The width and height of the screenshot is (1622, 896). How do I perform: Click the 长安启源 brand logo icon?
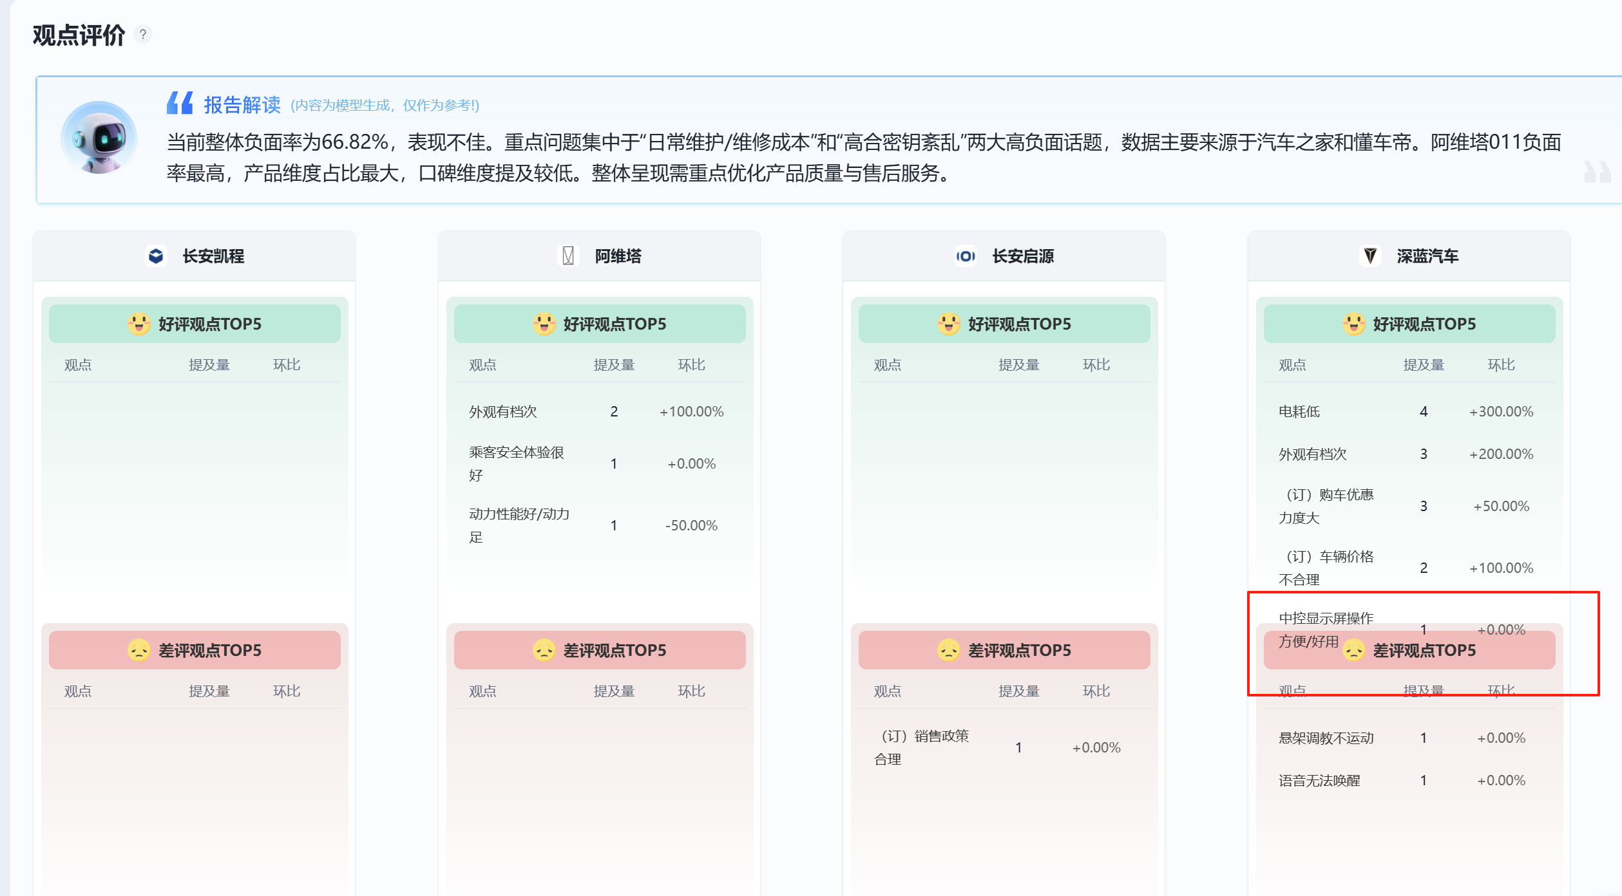[965, 256]
